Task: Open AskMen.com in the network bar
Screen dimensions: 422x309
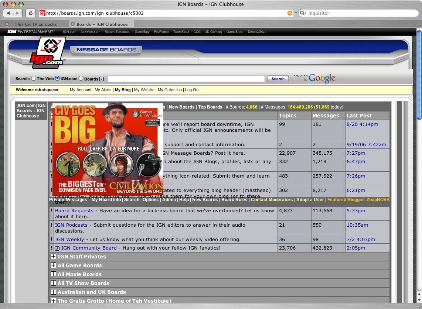Action: [90, 32]
